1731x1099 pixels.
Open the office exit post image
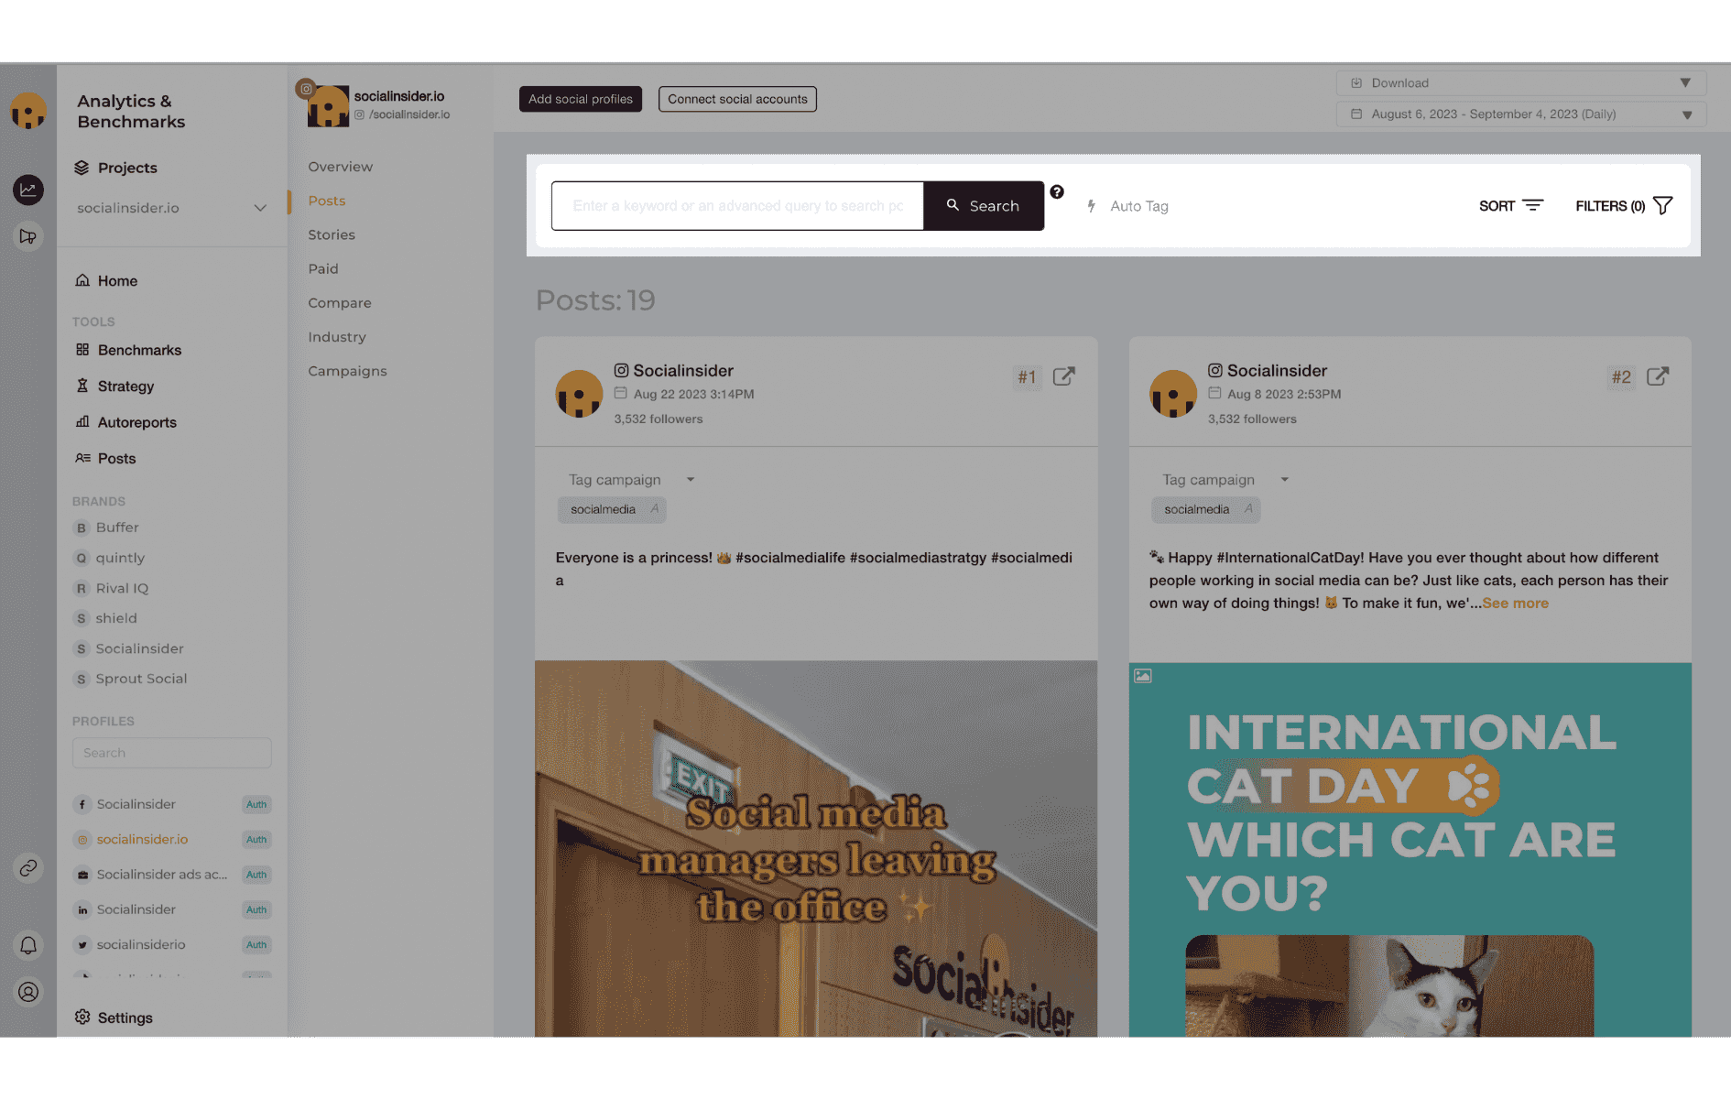pyautogui.click(x=816, y=849)
